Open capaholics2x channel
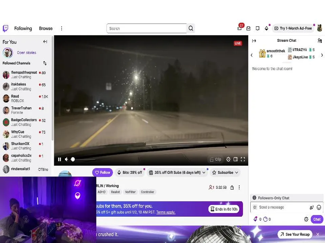 pyautogui.click(x=25, y=158)
